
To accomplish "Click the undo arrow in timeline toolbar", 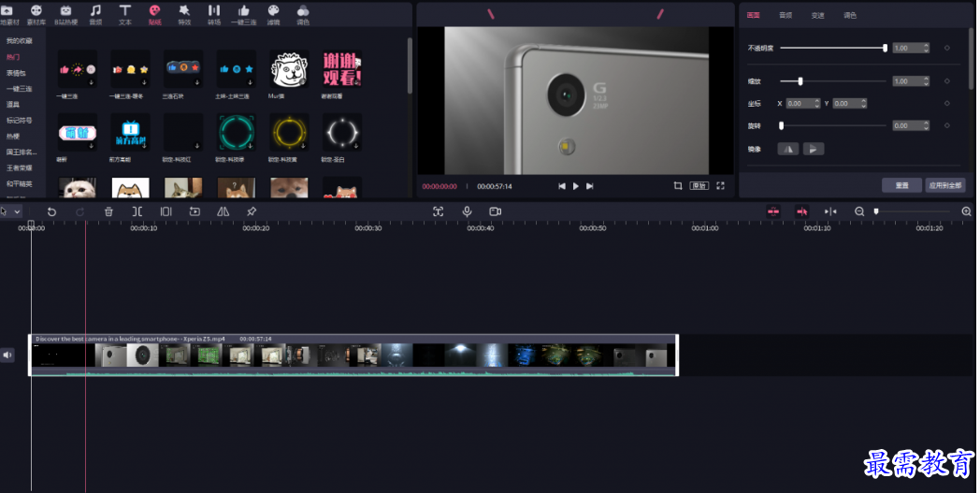I will [51, 211].
